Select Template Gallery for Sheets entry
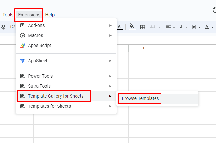216x143 pixels. (66, 96)
